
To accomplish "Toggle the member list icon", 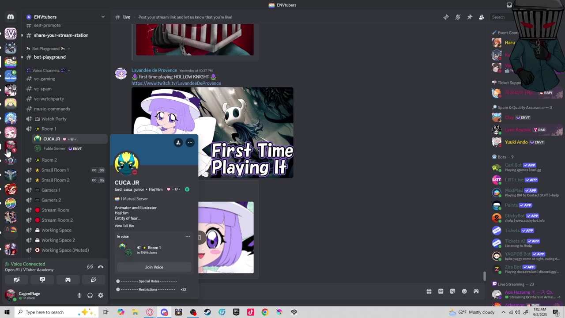I will point(481,17).
